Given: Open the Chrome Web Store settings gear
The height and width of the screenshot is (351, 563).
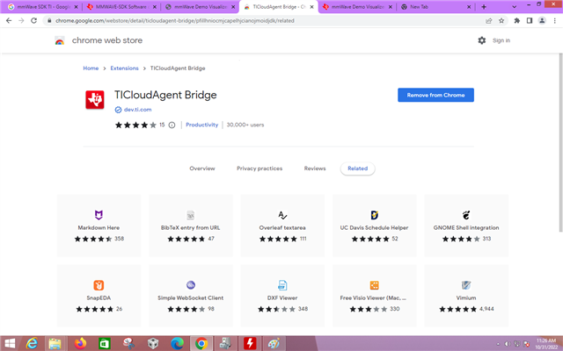Looking at the screenshot, I should coord(482,40).
